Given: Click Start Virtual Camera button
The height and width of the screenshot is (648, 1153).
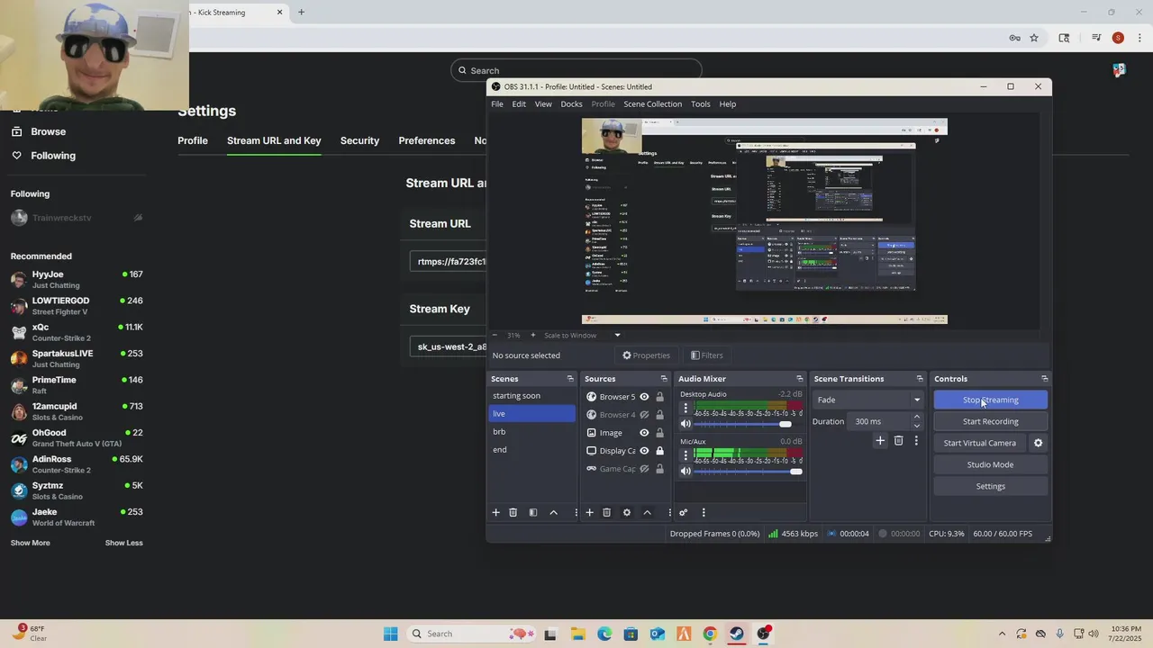Looking at the screenshot, I should pyautogui.click(x=979, y=443).
